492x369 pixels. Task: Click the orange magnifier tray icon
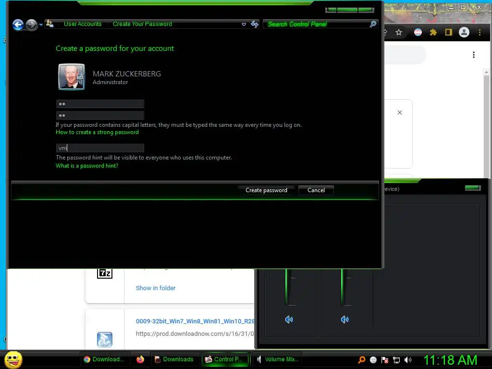(x=361, y=359)
